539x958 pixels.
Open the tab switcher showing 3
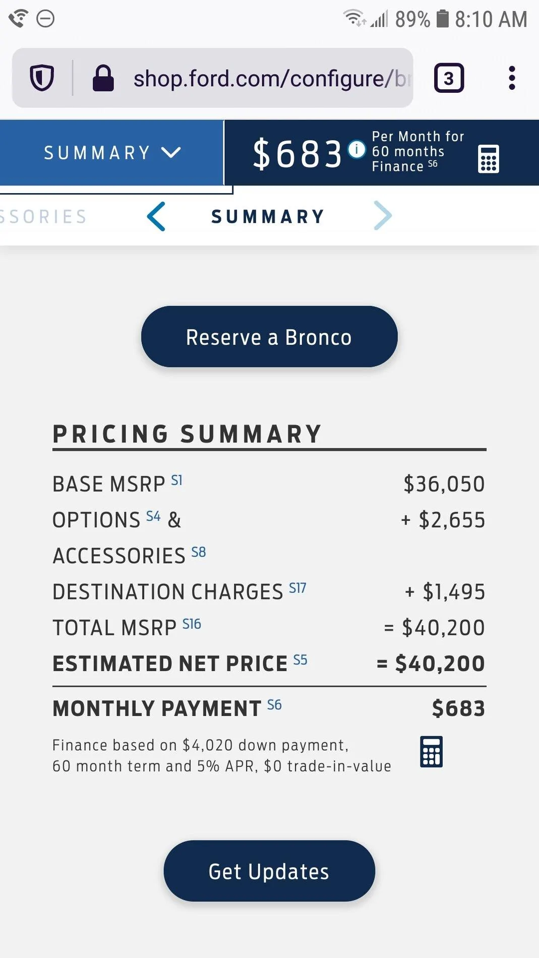click(449, 78)
